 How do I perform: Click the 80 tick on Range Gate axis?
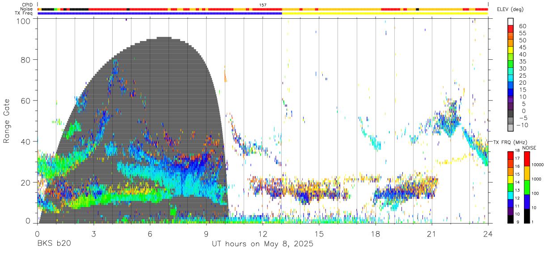26,60
